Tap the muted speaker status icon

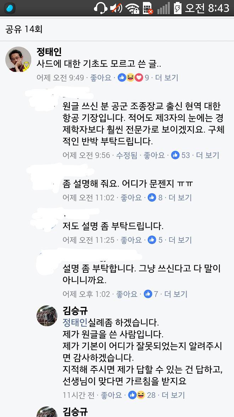click(116, 8)
